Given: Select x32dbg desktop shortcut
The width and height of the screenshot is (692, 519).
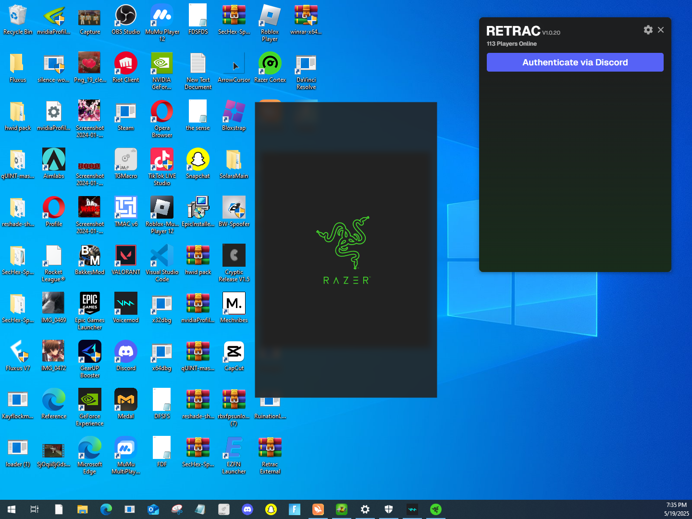Looking at the screenshot, I should tap(162, 308).
